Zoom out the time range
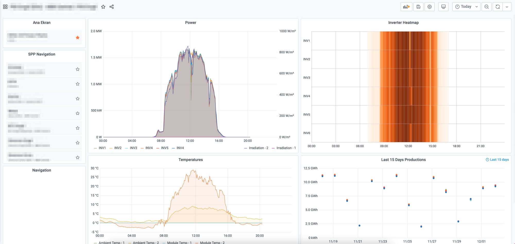This screenshot has height=244, width=515. click(x=486, y=7)
